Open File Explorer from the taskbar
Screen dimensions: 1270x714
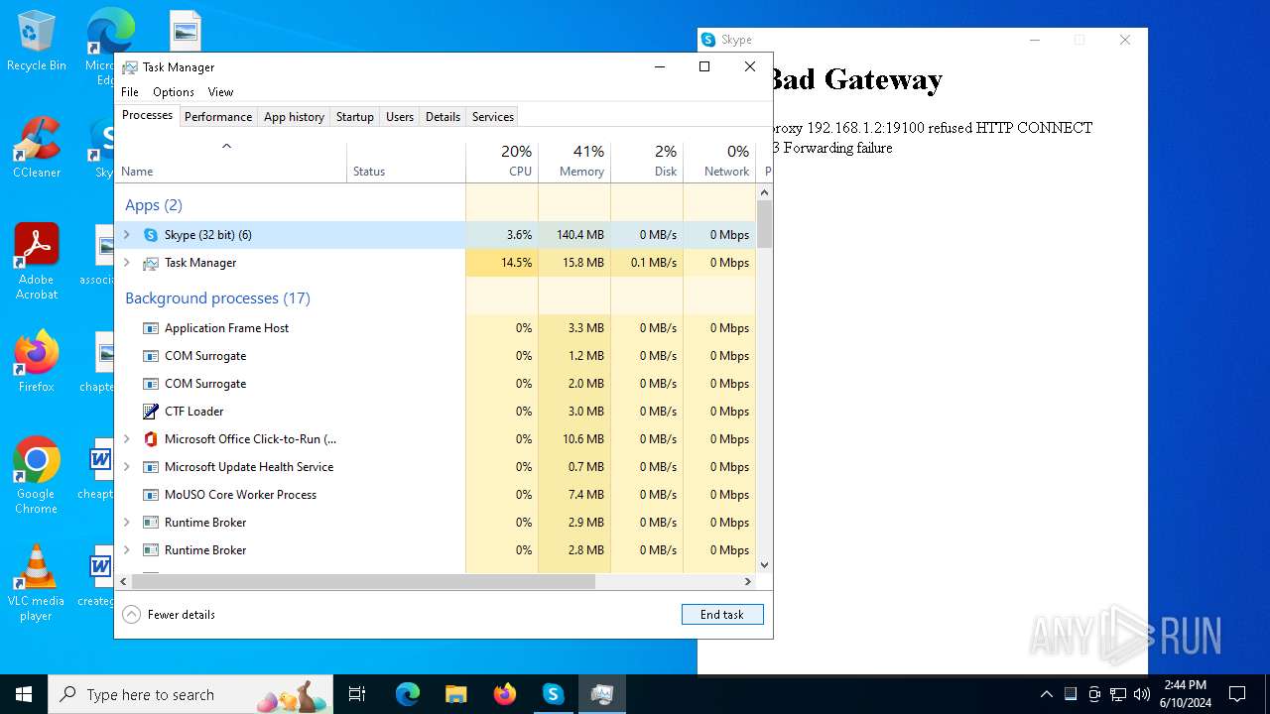click(455, 694)
